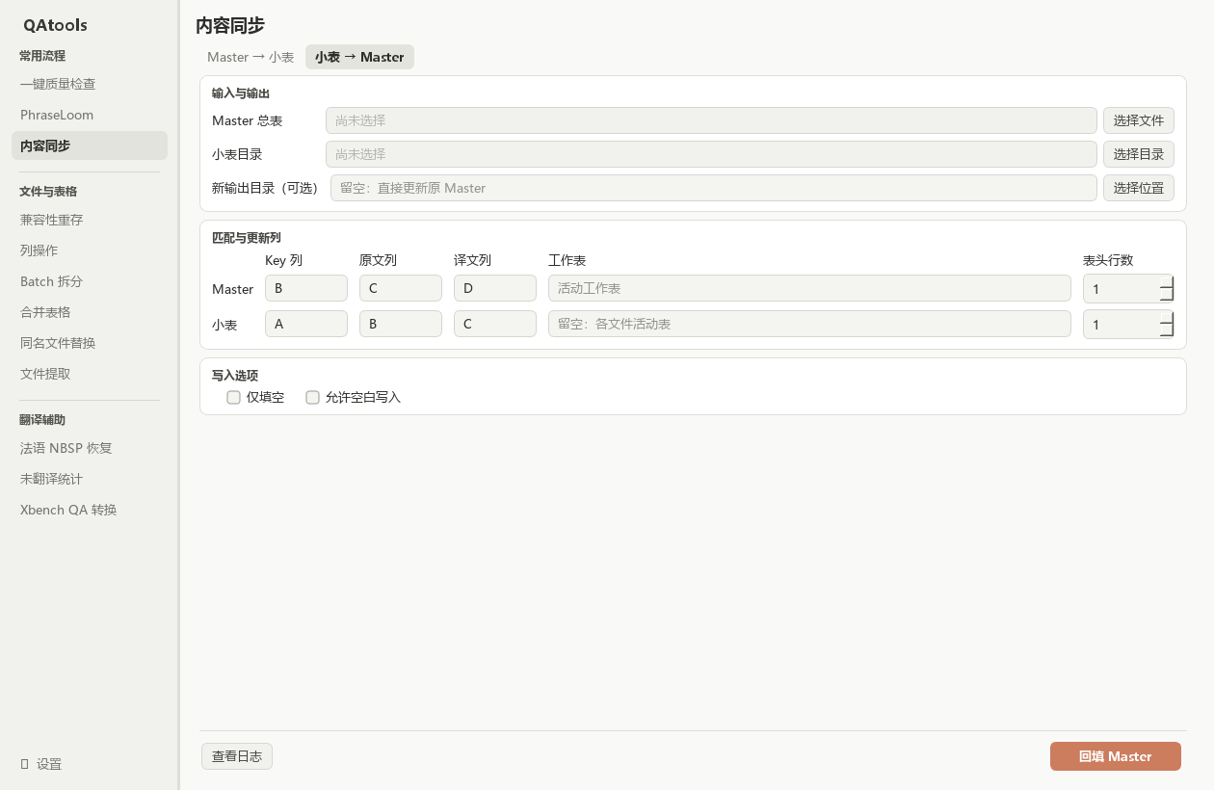
Task: Click the Master 表头行数 value field
Action: pos(1122,289)
